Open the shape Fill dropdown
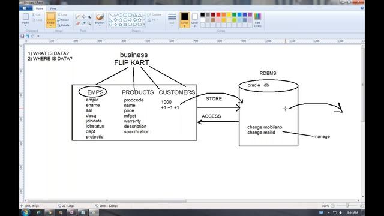Screen dimensions: 384x216 [153, 20]
